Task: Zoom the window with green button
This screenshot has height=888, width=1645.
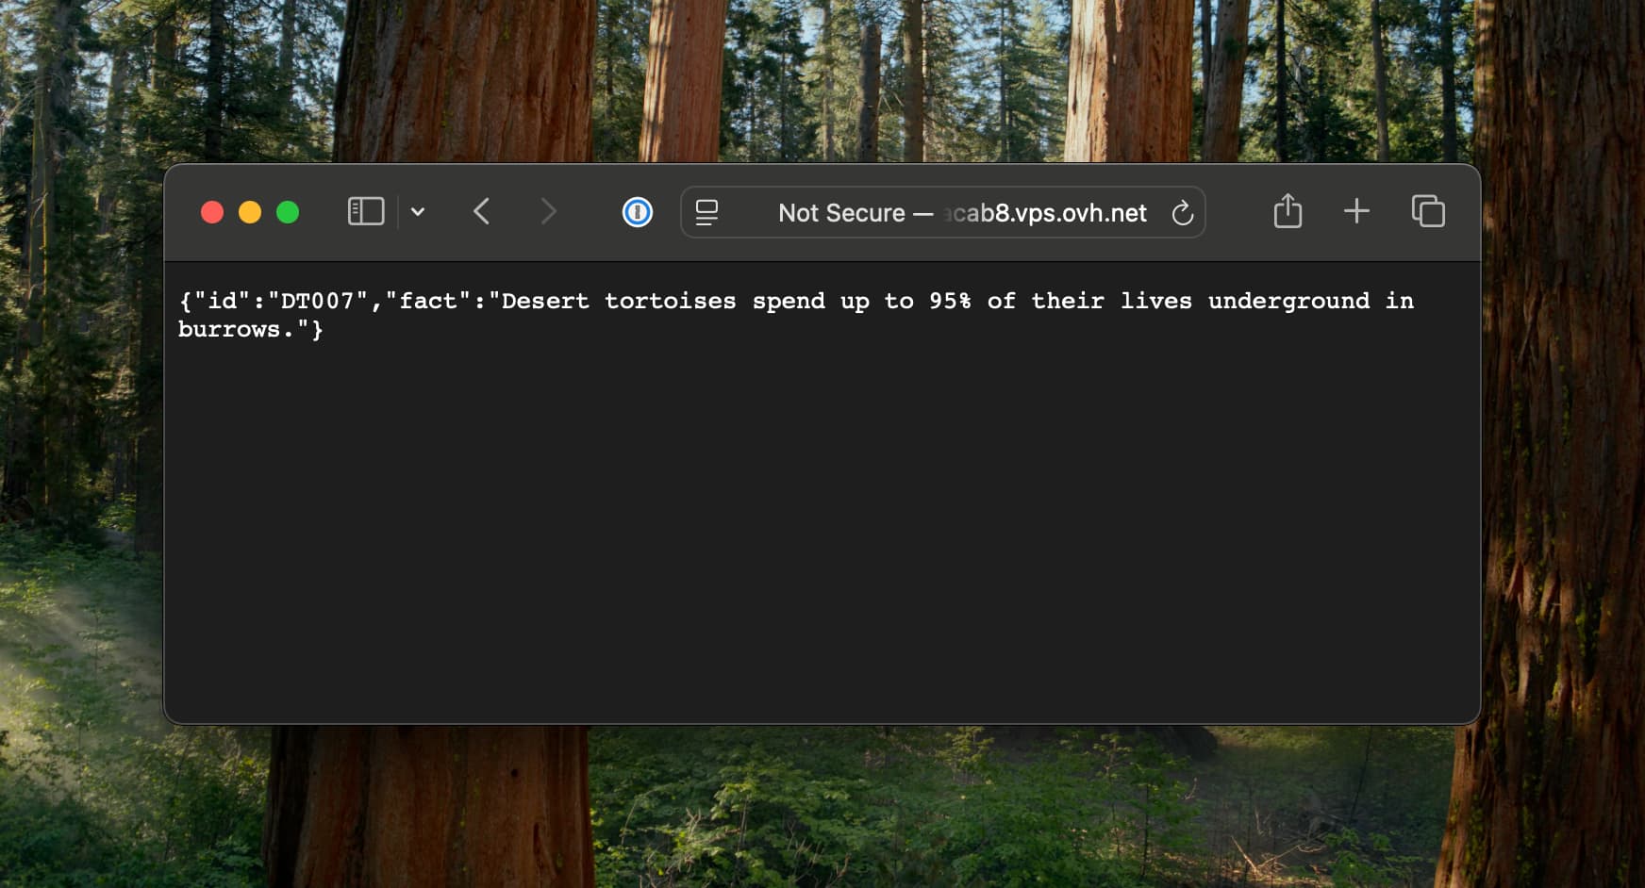Action: [288, 213]
